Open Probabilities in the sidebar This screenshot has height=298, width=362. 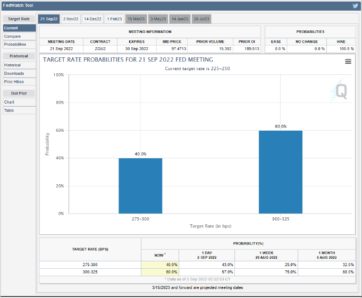19,44
